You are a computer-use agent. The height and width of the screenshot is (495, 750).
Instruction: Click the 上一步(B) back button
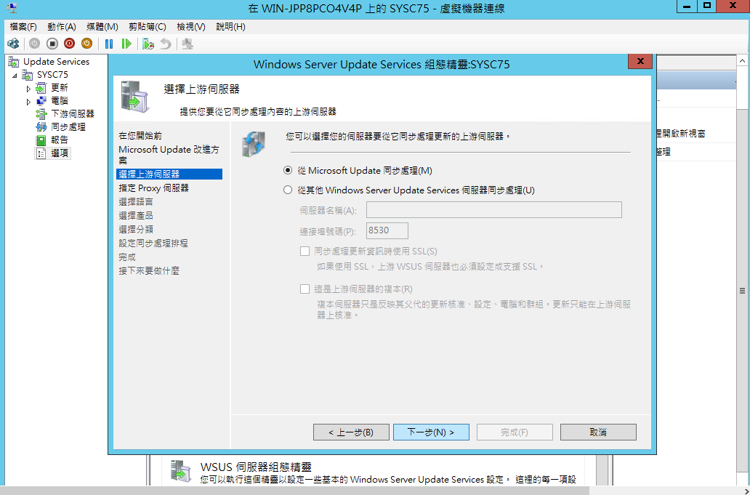[x=351, y=432]
